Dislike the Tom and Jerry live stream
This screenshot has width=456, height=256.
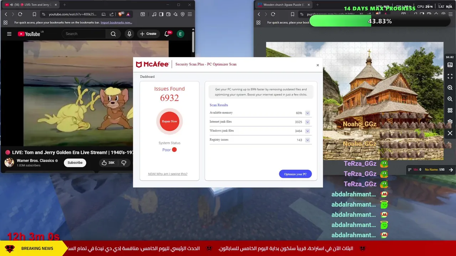coord(124,162)
